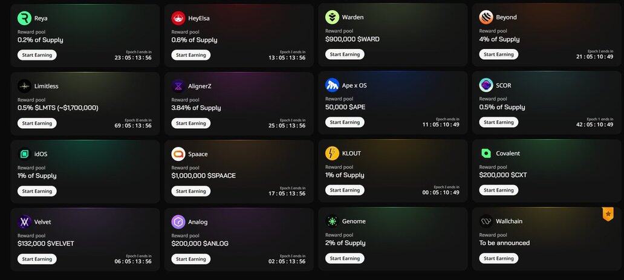Click the Velvet project logo icon
The width and height of the screenshot is (624, 280).
pyautogui.click(x=24, y=221)
